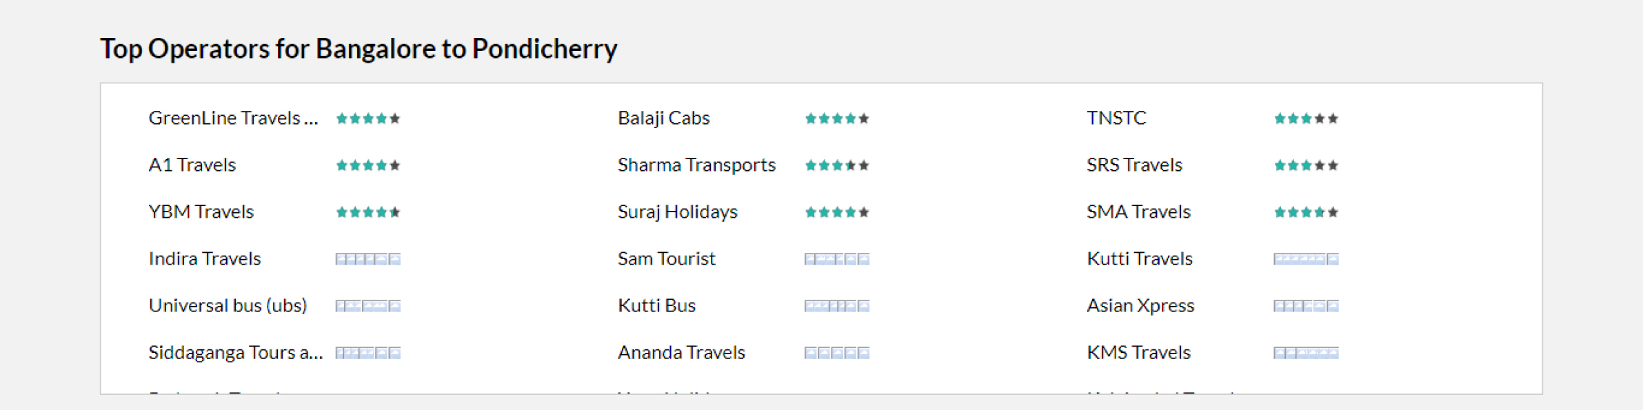Click the broken rating image beside Indira Travels
The image size is (1643, 410).
[368, 259]
